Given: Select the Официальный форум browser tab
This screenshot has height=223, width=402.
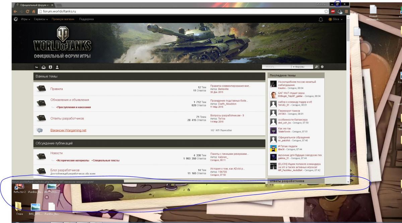Looking at the screenshot, I should (35, 5).
